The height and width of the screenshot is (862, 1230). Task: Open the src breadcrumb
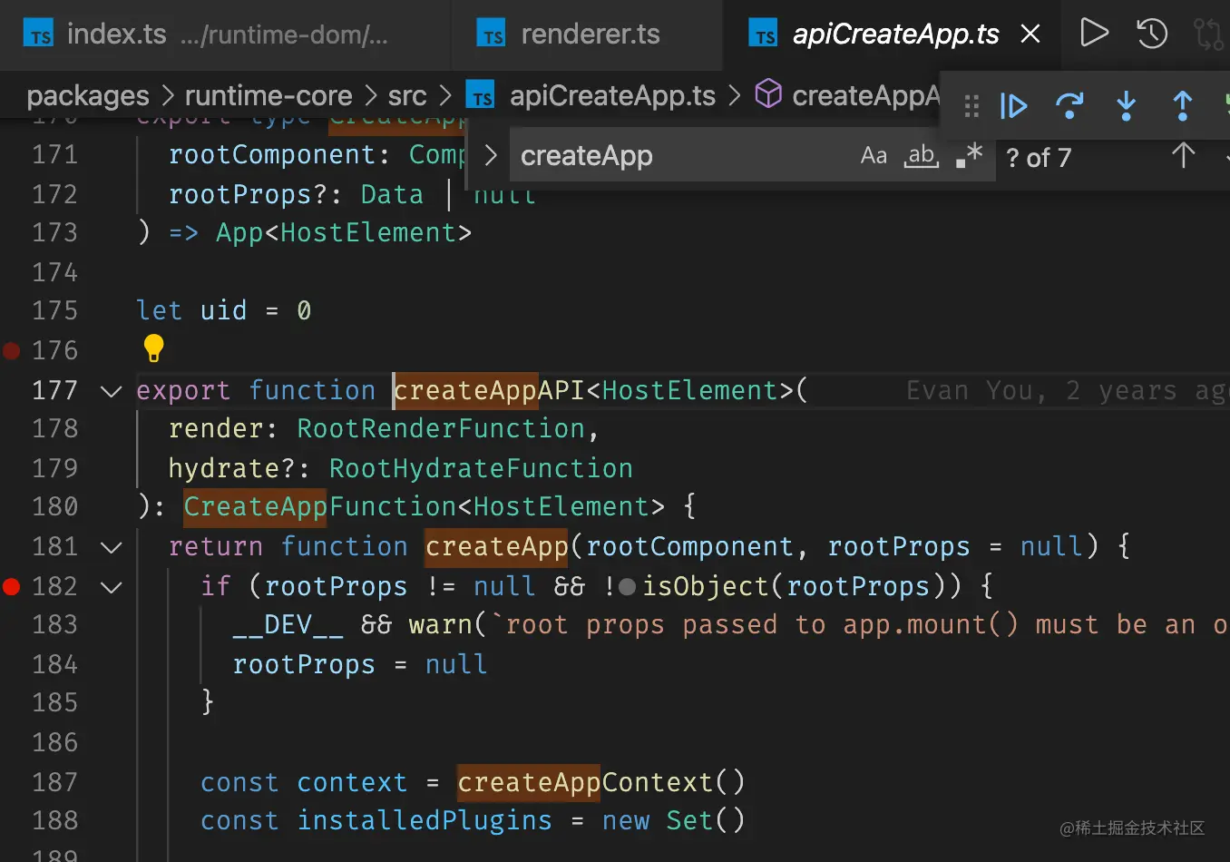coord(407,95)
